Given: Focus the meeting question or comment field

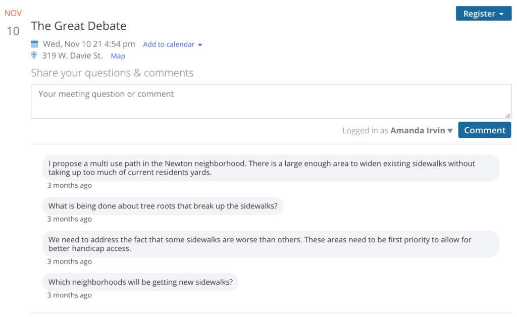Looking at the screenshot, I should [x=271, y=101].
